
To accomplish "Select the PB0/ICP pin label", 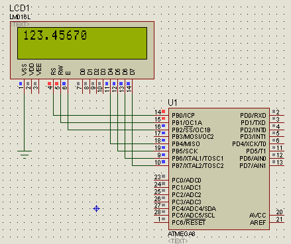I will [x=184, y=116].
